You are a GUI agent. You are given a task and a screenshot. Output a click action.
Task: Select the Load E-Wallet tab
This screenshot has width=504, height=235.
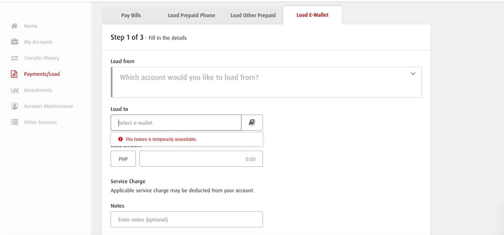tap(313, 15)
